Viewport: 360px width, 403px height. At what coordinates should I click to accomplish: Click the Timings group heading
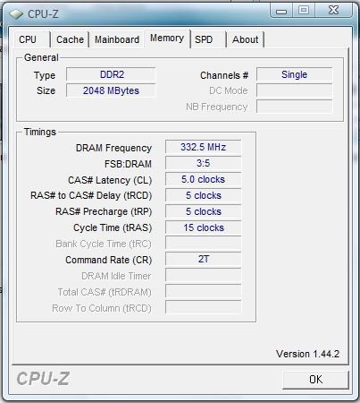pos(40,132)
